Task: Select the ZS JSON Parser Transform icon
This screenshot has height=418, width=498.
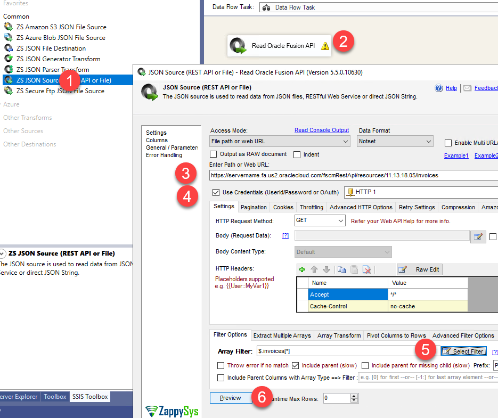Action: (9, 69)
